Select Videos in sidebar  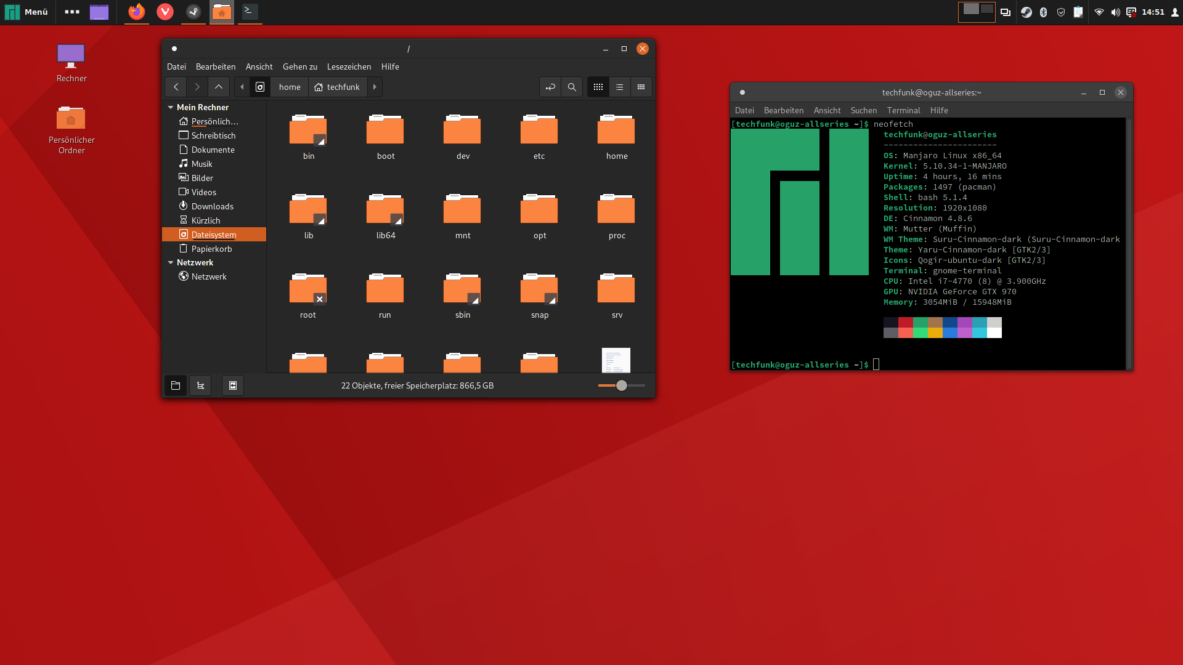click(x=214, y=192)
